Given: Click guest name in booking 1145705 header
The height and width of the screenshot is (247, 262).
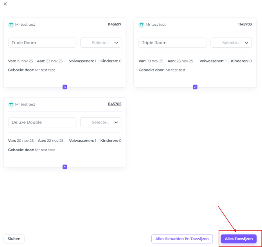Looking at the screenshot, I should point(25,104).
